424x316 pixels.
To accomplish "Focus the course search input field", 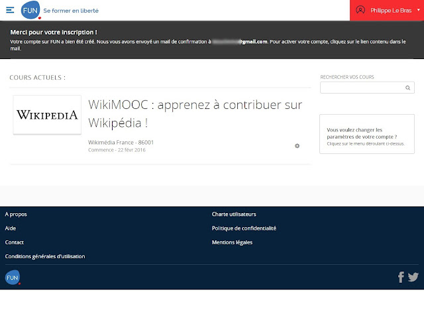I will [367, 88].
